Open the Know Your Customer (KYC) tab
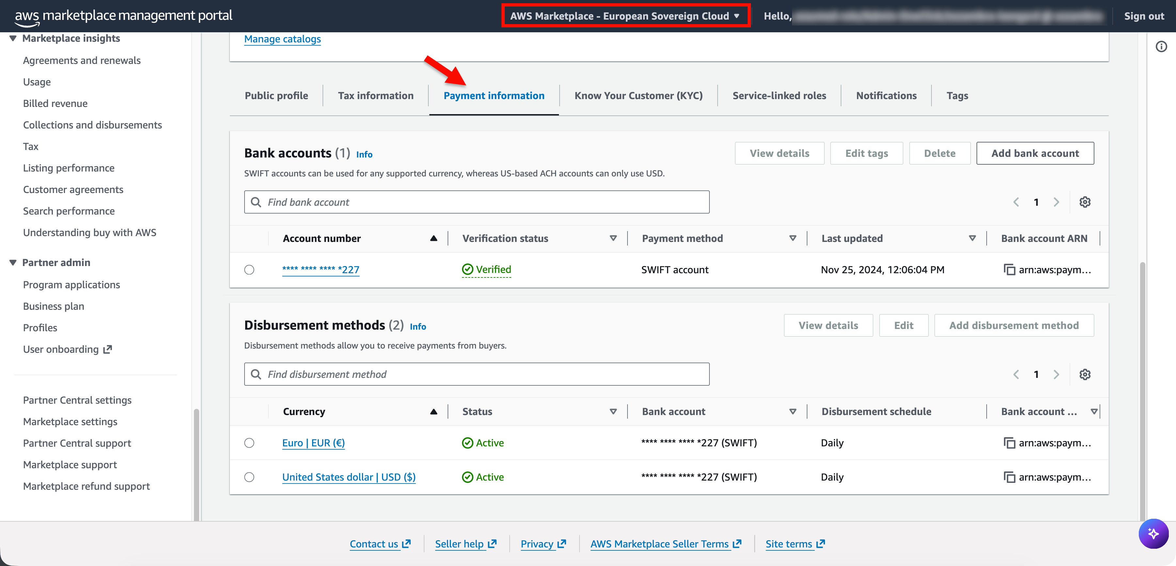This screenshot has width=1176, height=566. point(638,96)
